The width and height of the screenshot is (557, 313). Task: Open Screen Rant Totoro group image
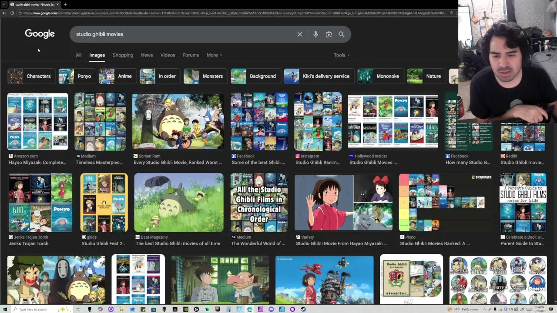click(178, 121)
